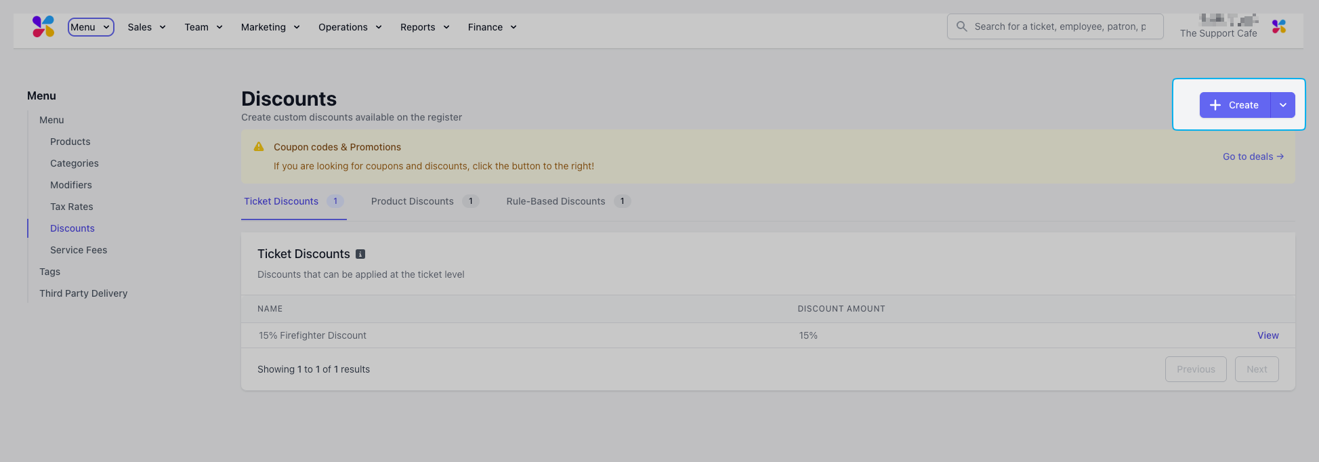
Task: Select Third Party Delivery in the sidebar
Action: (83, 293)
